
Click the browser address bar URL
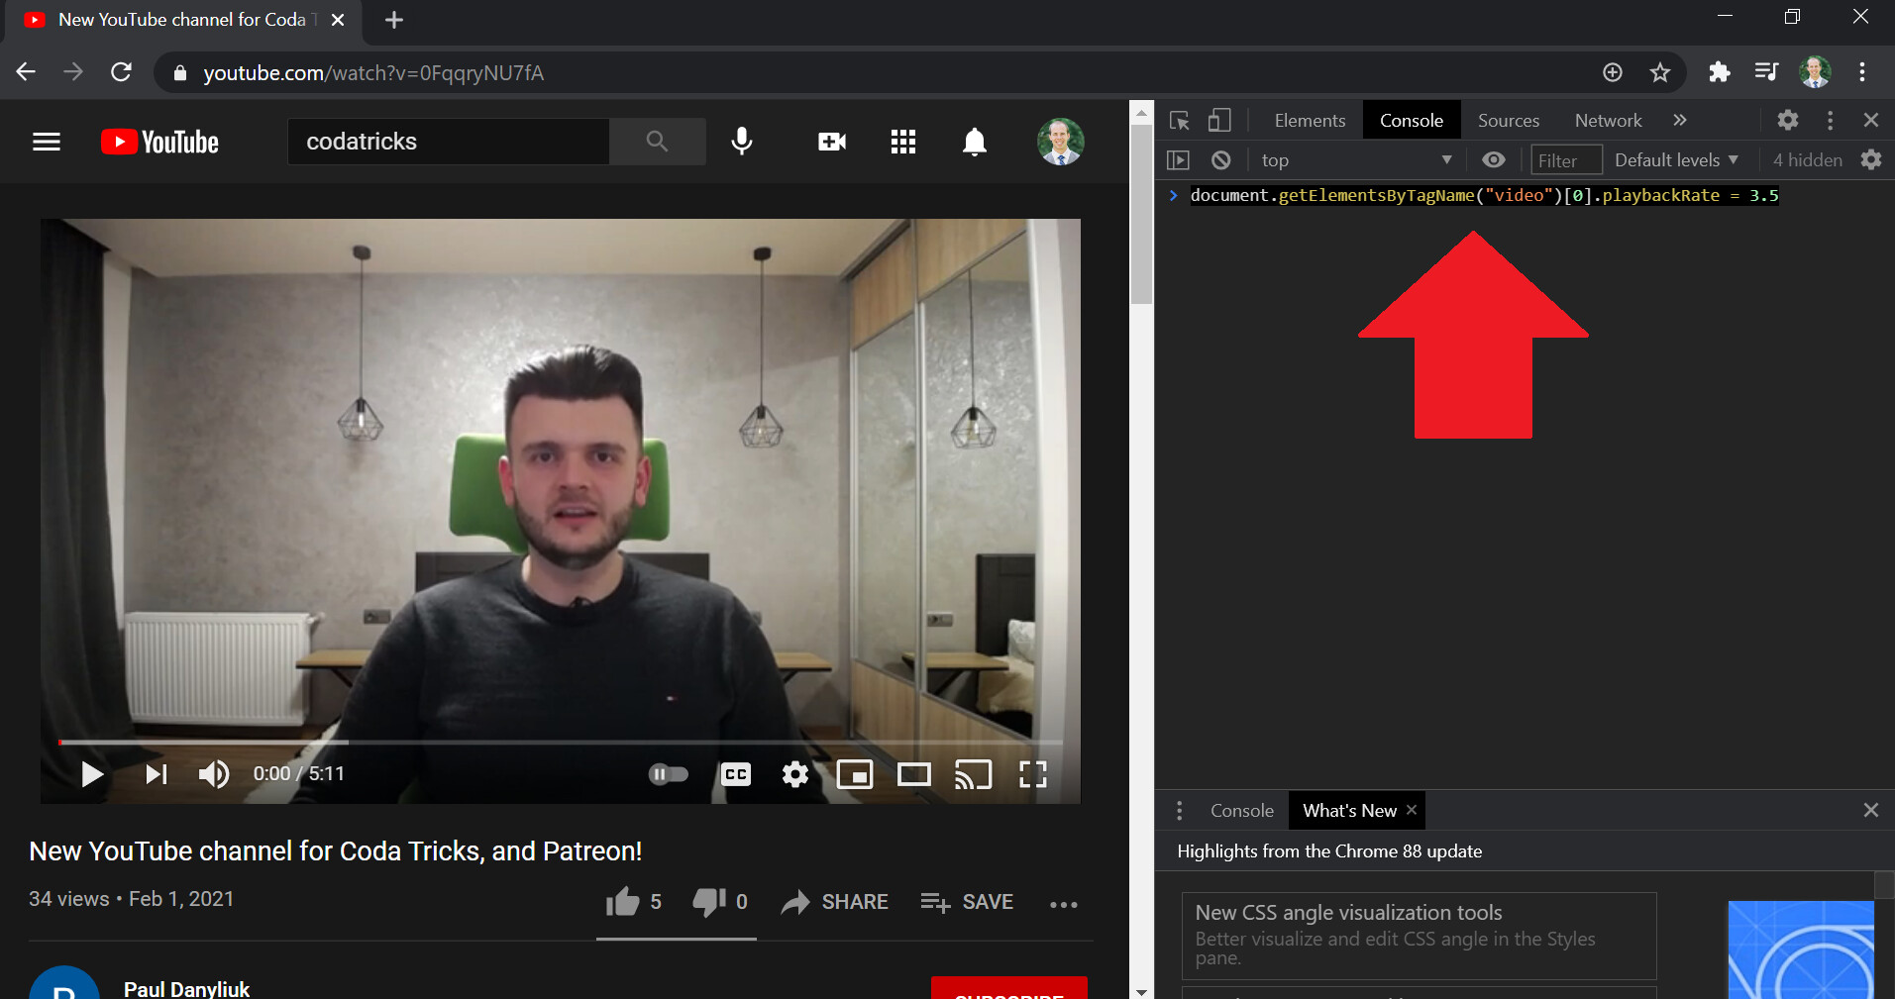(x=373, y=73)
